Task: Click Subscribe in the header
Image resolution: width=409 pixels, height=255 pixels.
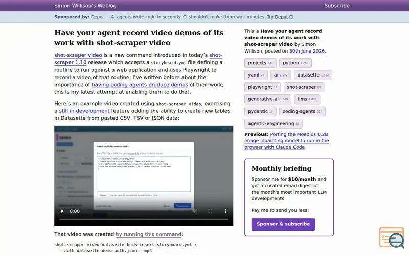Action: tap(337, 6)
